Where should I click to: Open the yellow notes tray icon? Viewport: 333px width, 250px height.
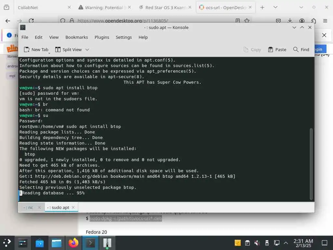[x=238, y=243]
